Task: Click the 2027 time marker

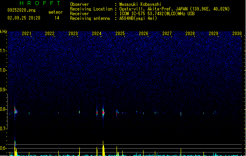Action: point(167,34)
